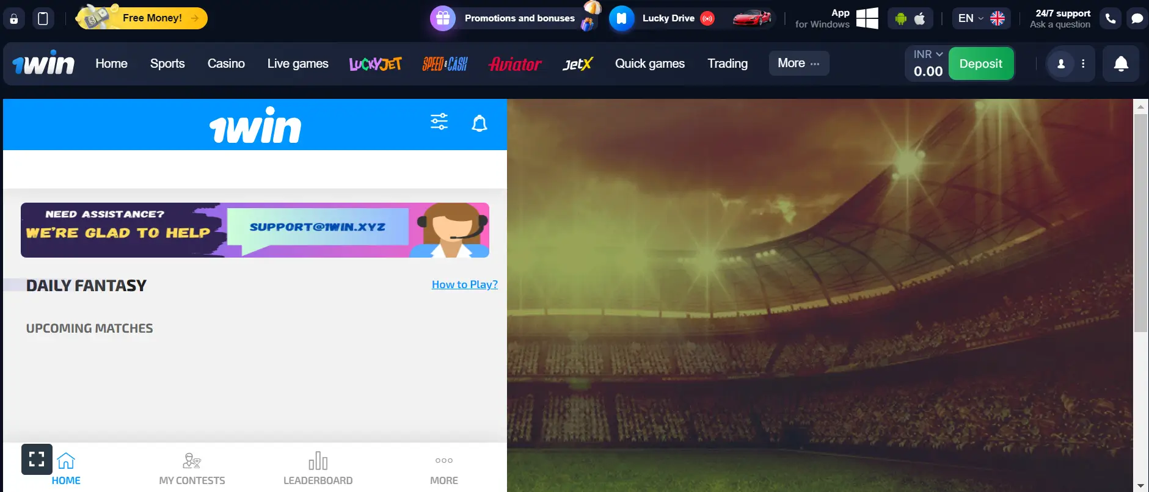Click the lock icon in top bar
Screen dimensions: 1149x492
[x=13, y=19]
